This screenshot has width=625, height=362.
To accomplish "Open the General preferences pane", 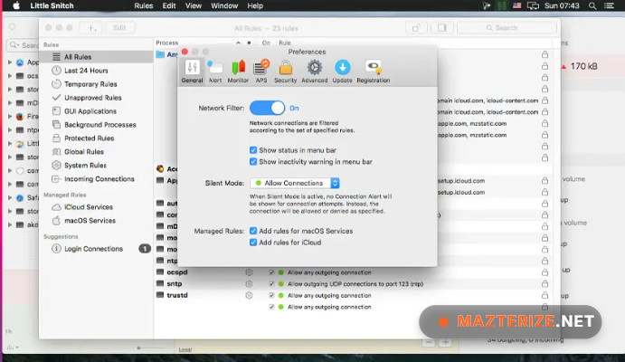I will tap(192, 71).
